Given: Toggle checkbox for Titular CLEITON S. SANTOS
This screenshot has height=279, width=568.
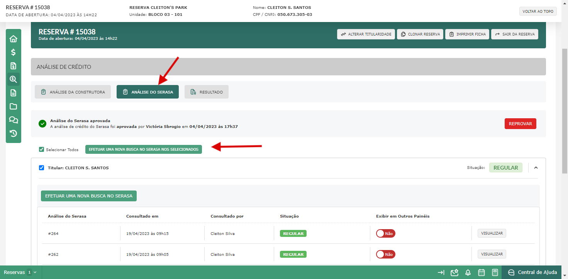Looking at the screenshot, I should coord(42,168).
